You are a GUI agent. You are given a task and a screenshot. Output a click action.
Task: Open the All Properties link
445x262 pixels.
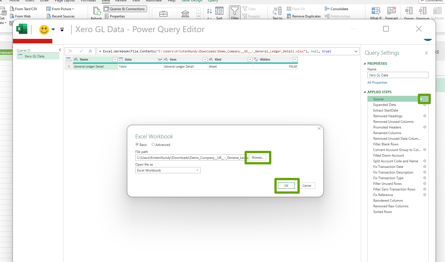coord(377,83)
